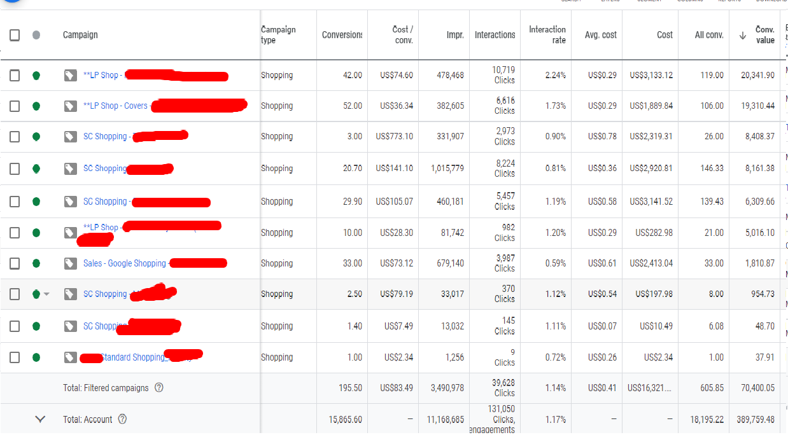The width and height of the screenshot is (788, 435).
Task: Click the grey status dot in table header
Action: click(36, 35)
